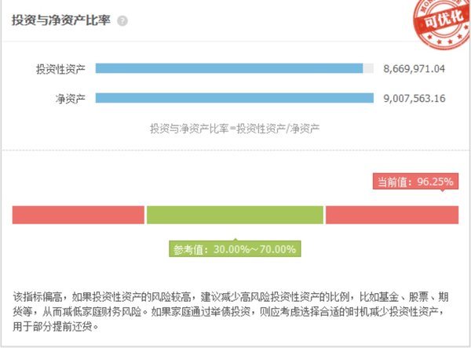Click the pointer above the 参考值 tag
471x348 pixels.
coord(235,239)
